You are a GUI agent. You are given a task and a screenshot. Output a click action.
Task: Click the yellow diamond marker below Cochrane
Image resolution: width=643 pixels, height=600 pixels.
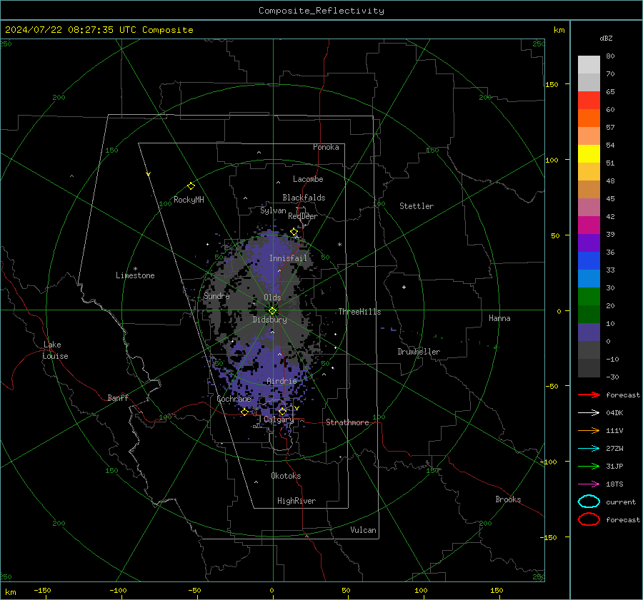tap(245, 412)
